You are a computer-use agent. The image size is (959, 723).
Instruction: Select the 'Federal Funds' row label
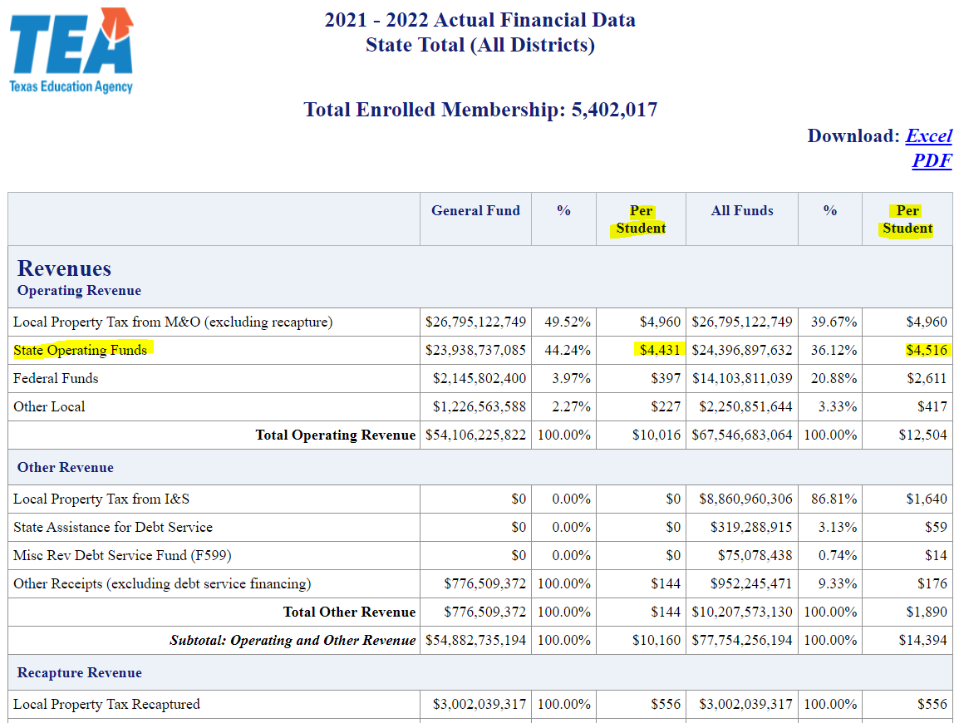[x=56, y=379]
